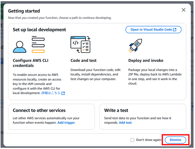Select the Deploy and invoke heading
195x149 pixels.
146,61
